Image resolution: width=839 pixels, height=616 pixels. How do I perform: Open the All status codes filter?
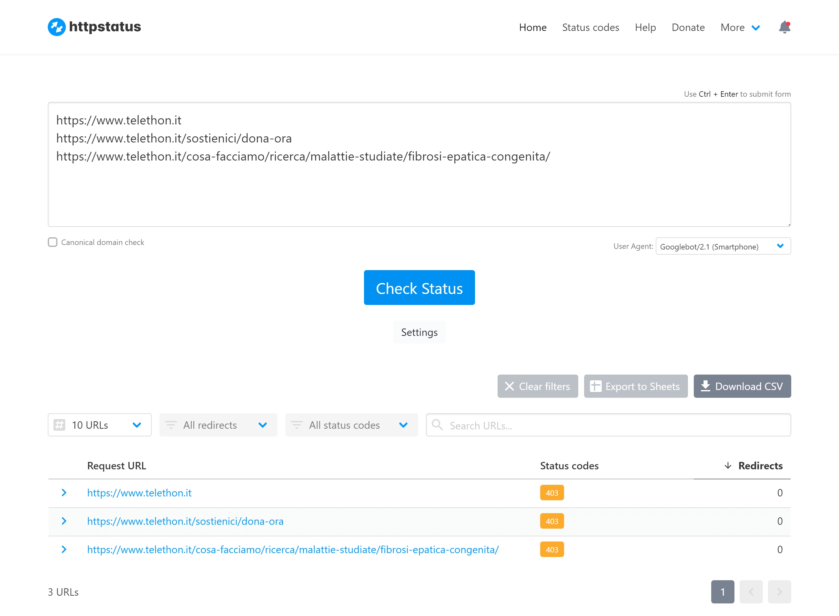(351, 425)
